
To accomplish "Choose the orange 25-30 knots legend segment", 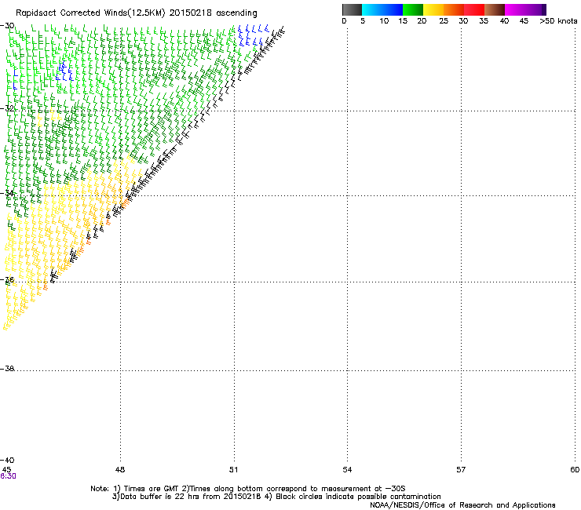I will (x=454, y=9).
